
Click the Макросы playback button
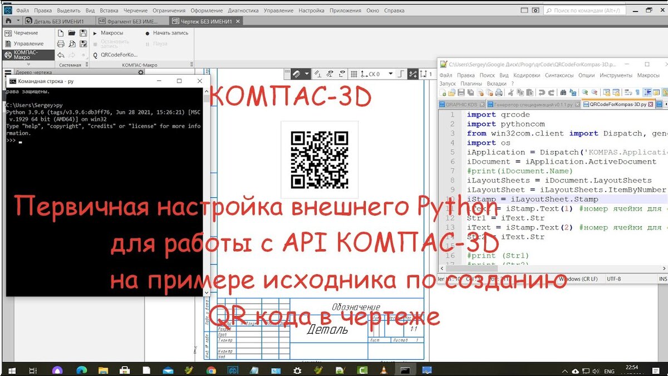click(95, 33)
